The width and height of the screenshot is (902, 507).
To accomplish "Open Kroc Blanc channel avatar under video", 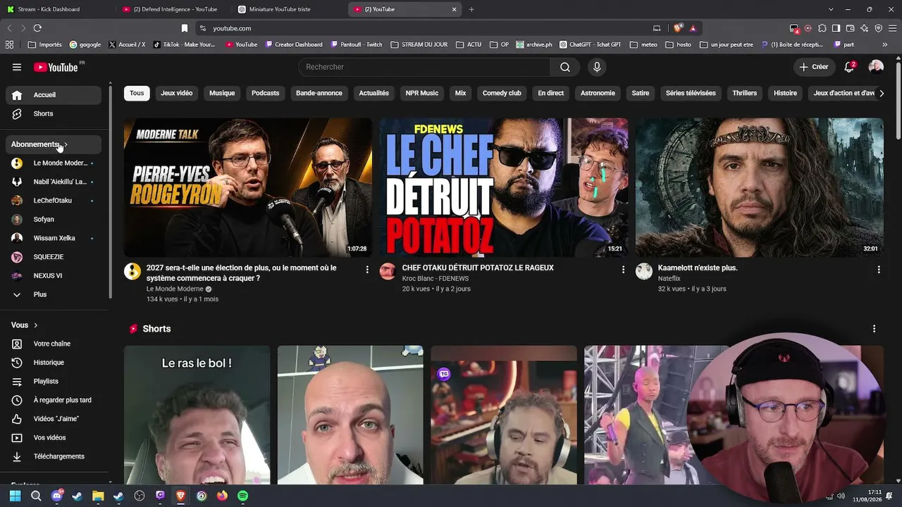I will point(388,272).
